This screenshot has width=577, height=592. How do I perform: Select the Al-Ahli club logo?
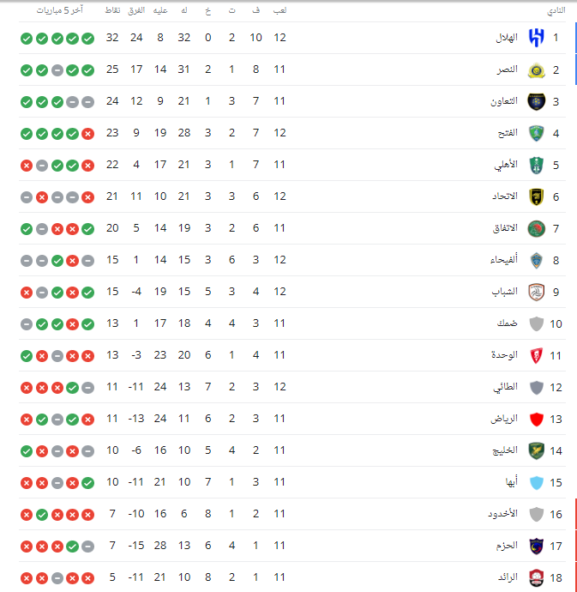[536, 165]
